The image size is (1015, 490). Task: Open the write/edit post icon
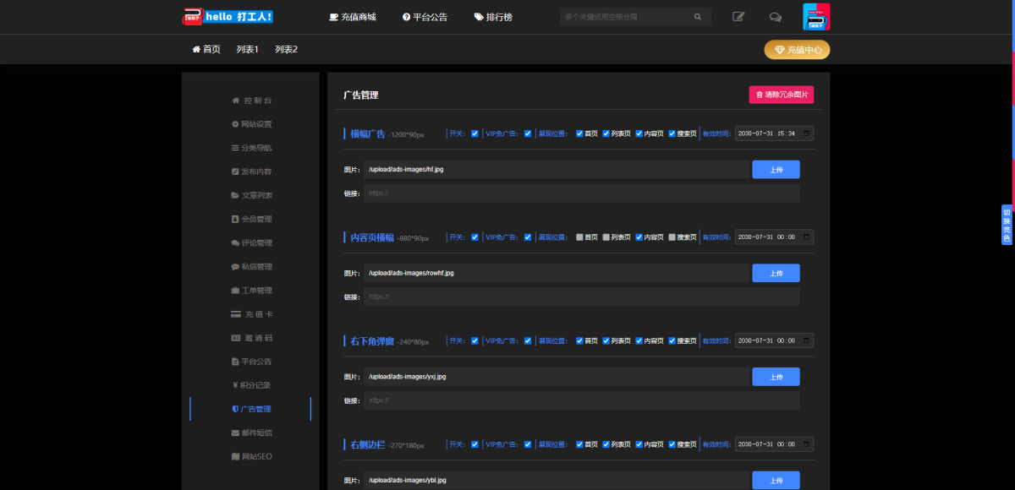(738, 17)
